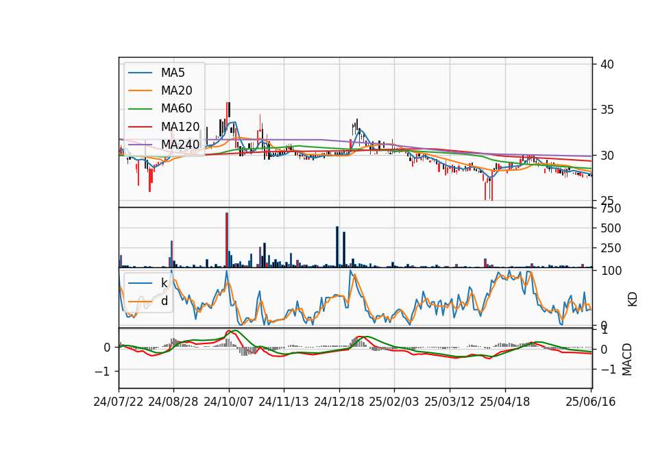The width and height of the screenshot is (658, 473).
Task: Click the 35 price axis label
Action: [607, 110]
